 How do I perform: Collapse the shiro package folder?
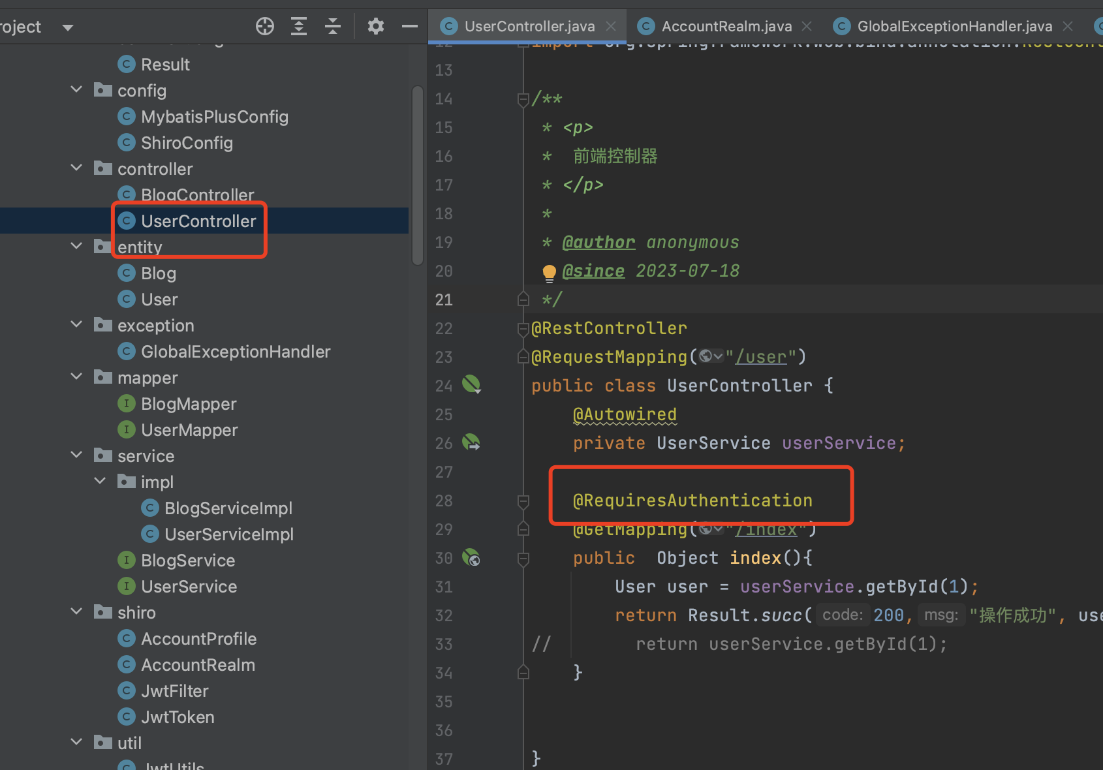pyautogui.click(x=76, y=611)
